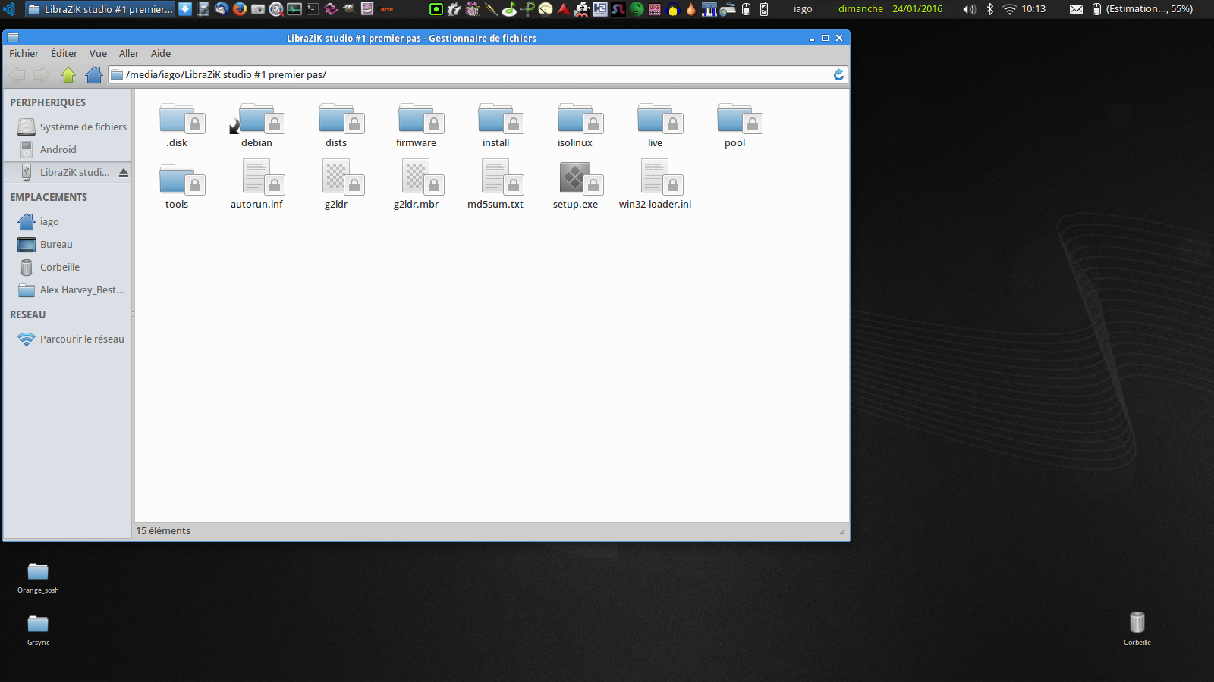Click the EMPLACEMENTS sidebar heading
This screenshot has height=682, width=1214.
tap(49, 198)
